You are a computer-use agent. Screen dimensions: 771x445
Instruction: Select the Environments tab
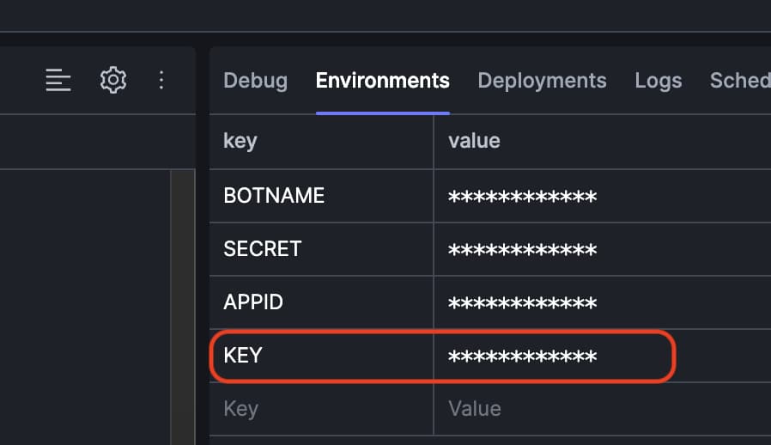[382, 81]
